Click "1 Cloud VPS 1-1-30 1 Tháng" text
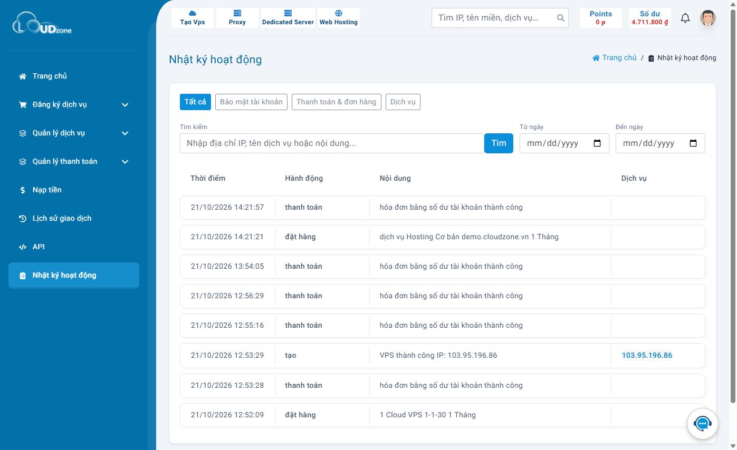This screenshot has height=450, width=737. coord(428,415)
